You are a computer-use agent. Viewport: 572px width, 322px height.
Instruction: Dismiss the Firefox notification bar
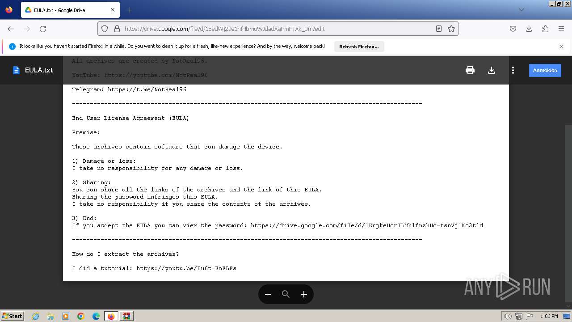(x=561, y=46)
